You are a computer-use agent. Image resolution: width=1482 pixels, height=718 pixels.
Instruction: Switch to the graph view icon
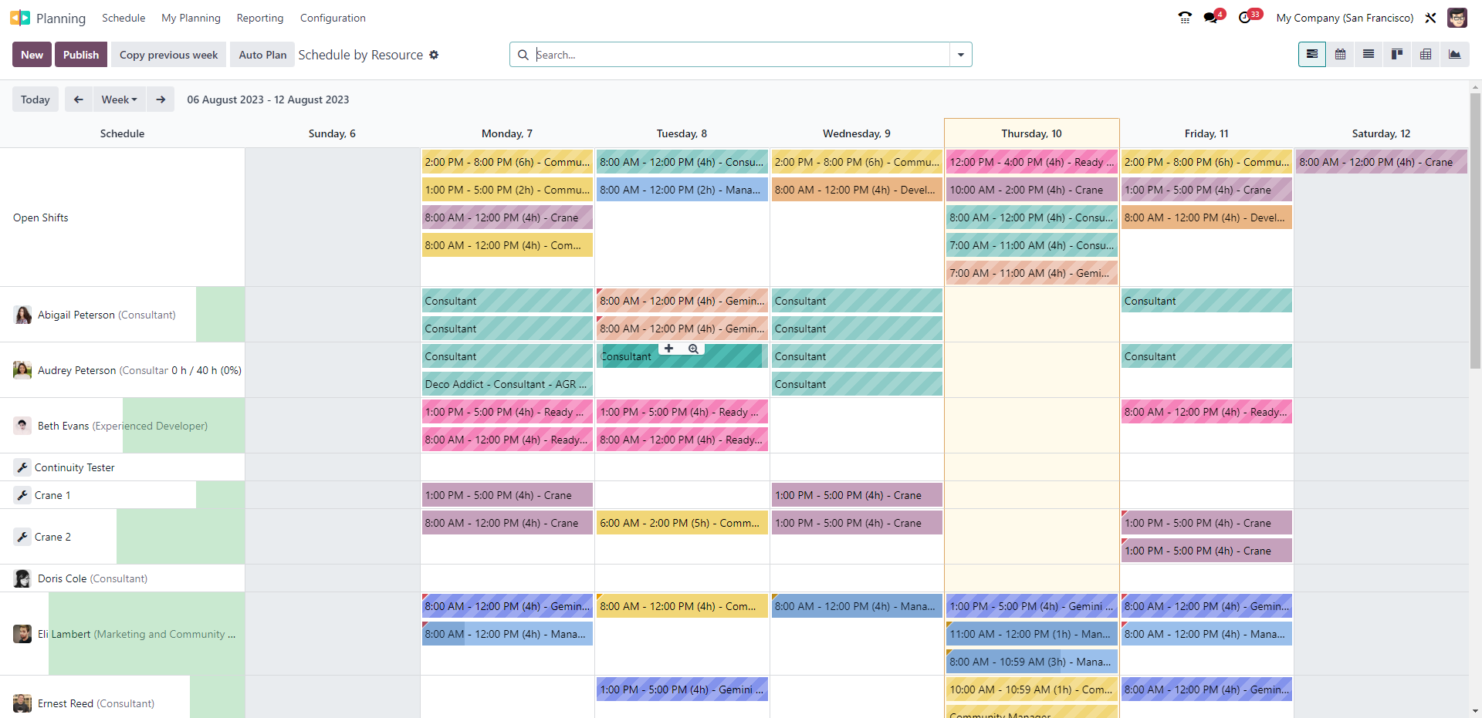click(x=1454, y=55)
